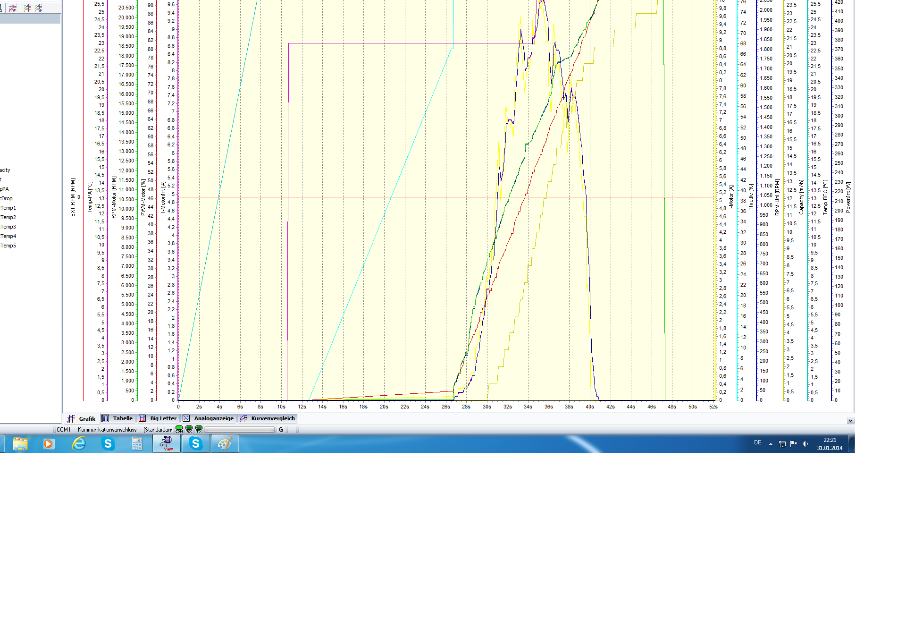Select Temp1 in the curve list
Viewport: 906px width, 637px height.
coord(8,208)
